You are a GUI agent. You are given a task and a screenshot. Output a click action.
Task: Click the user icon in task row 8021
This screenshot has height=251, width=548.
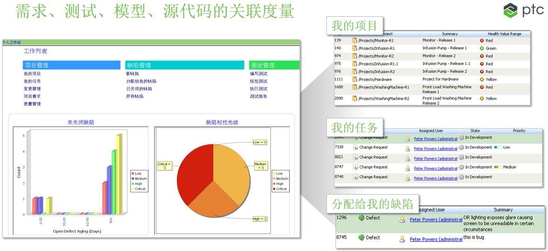pyautogui.click(x=407, y=158)
